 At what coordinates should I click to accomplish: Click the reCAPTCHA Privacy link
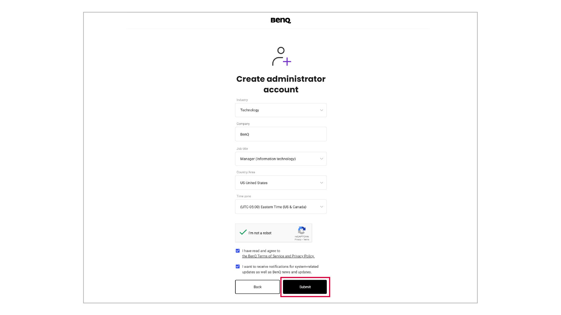click(x=298, y=240)
